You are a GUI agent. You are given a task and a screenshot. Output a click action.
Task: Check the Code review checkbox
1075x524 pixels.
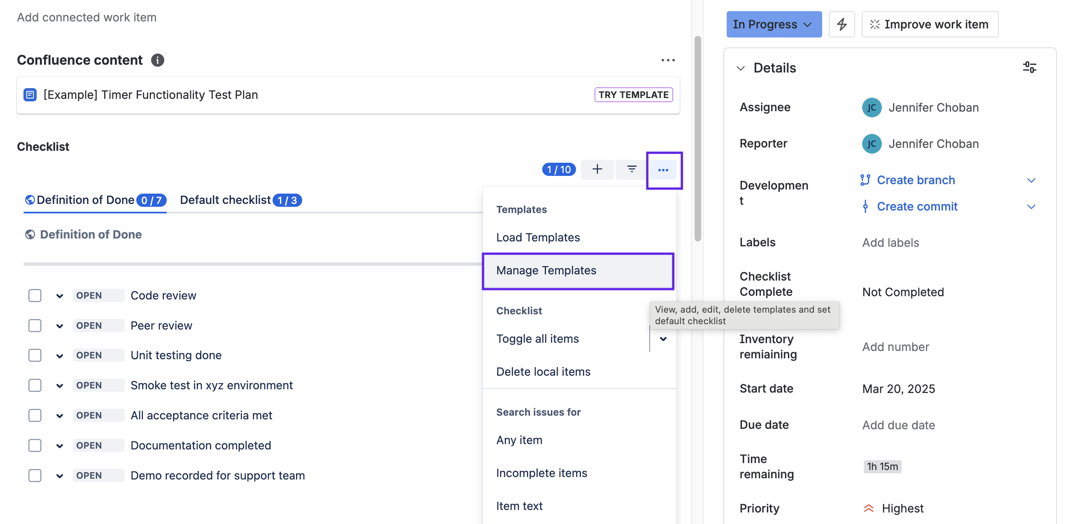tap(35, 295)
